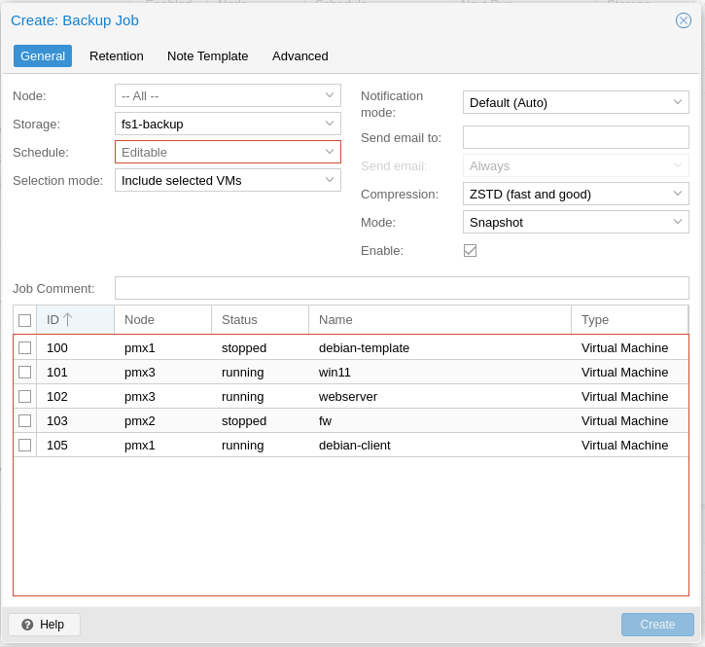Screen dimensions: 705x647
Task: Expand the Selection mode dropdown
Action: (330, 180)
